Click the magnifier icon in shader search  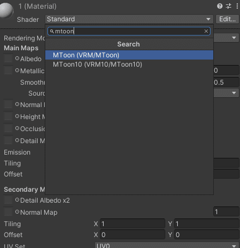coord(52,31)
